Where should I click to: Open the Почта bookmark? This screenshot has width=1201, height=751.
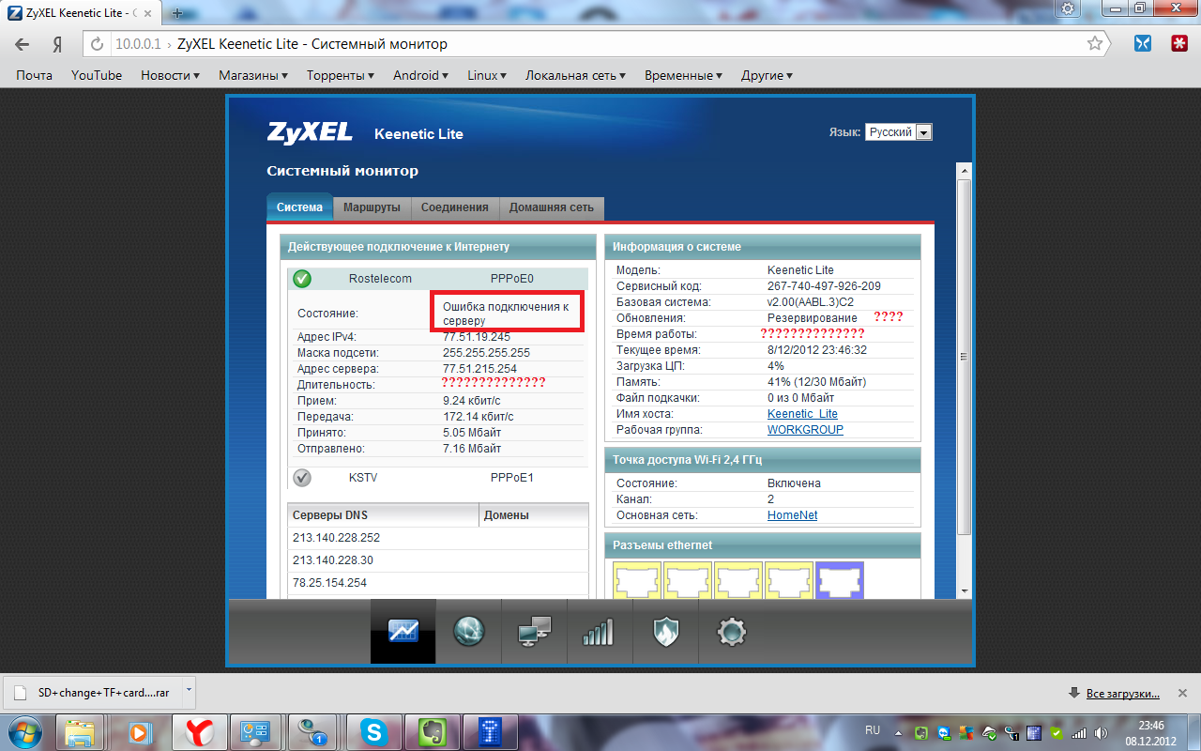[x=34, y=75]
